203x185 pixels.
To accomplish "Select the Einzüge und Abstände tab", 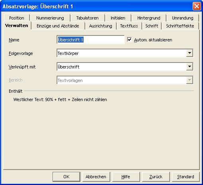I will point(58,26).
